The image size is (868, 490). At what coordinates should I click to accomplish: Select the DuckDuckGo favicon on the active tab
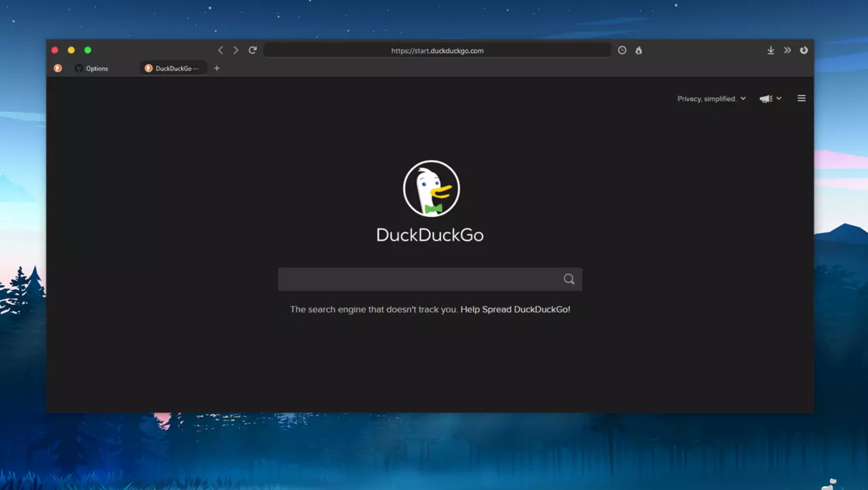(x=148, y=68)
